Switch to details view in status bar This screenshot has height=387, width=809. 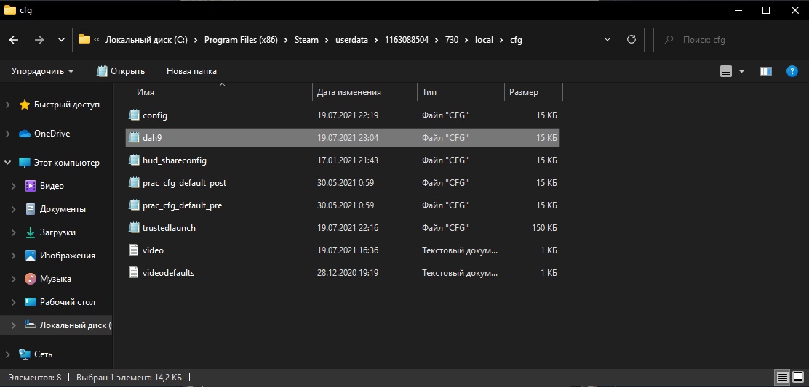[x=783, y=378]
